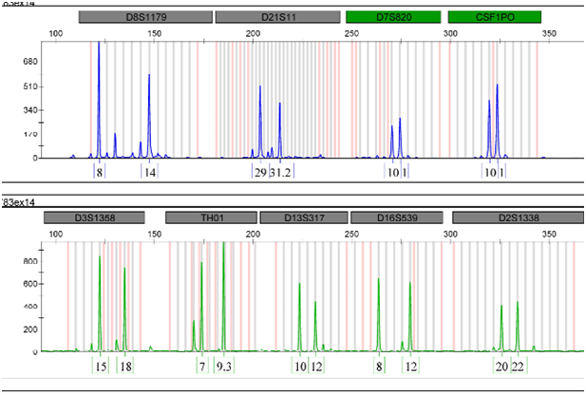
Task: Select allele label 7 under TH01
Action: (x=201, y=366)
